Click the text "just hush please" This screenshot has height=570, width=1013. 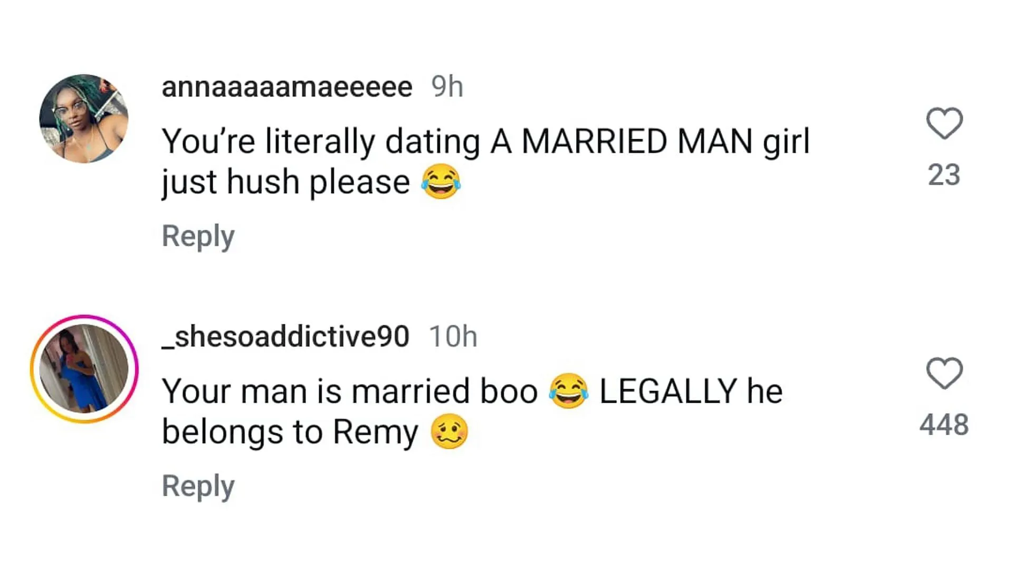click(x=285, y=182)
